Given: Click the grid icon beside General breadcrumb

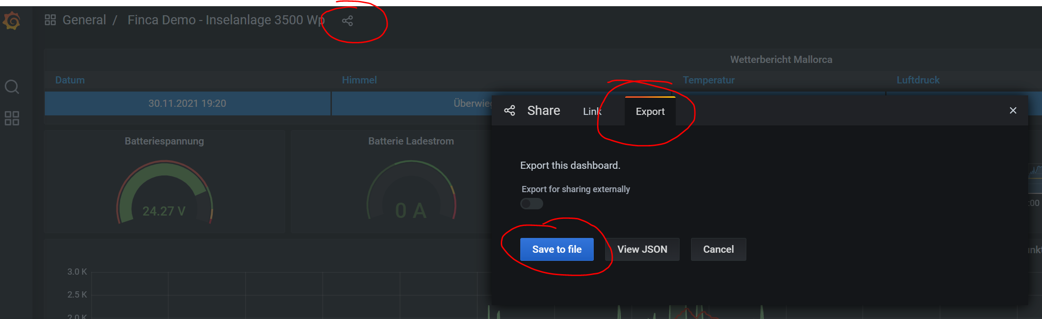Looking at the screenshot, I should coord(50,20).
